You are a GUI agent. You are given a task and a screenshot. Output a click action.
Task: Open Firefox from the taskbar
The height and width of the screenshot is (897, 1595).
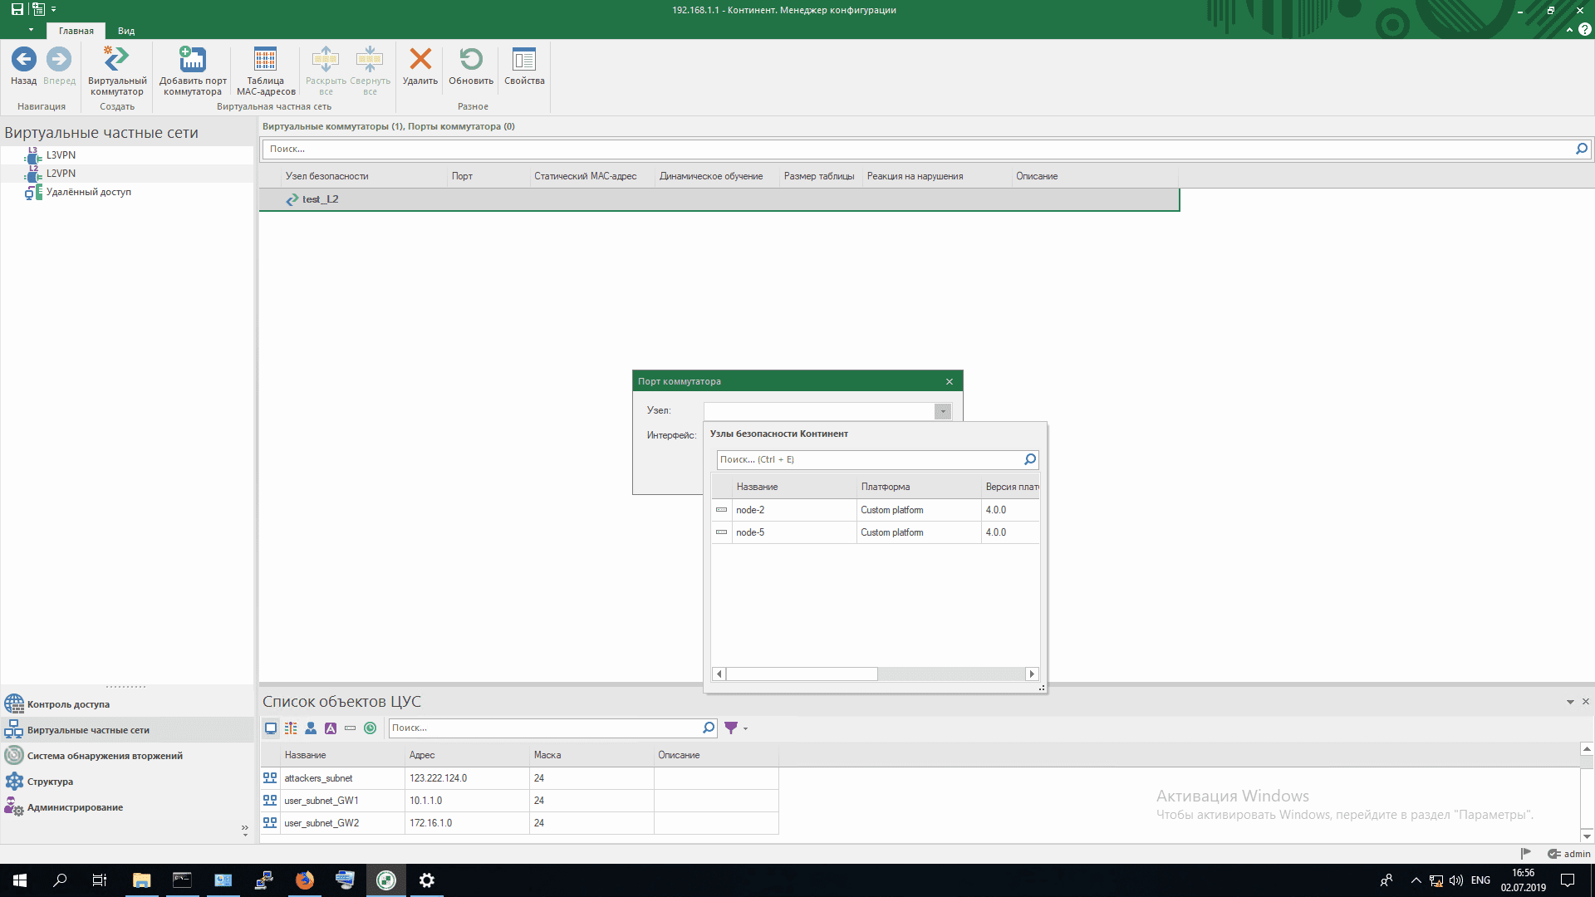pos(305,880)
